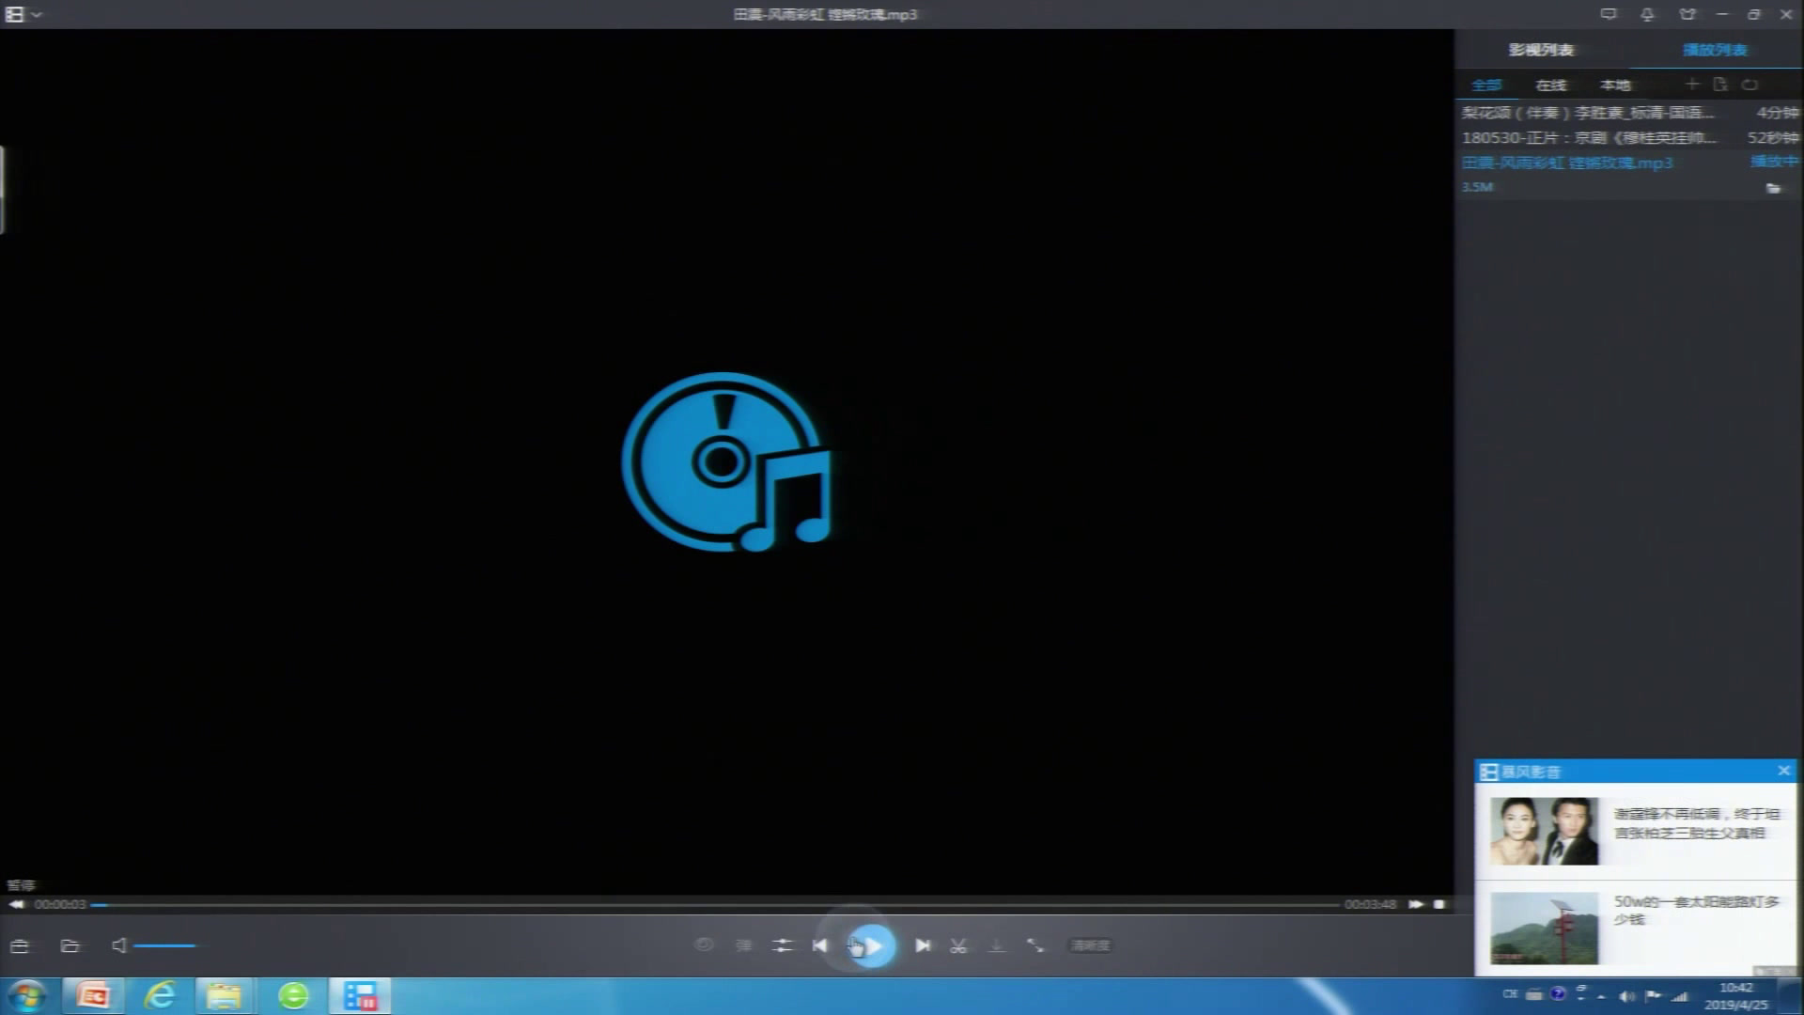Toggle the 弹 danmaku button
This screenshot has height=1015, width=1804.
743,945
